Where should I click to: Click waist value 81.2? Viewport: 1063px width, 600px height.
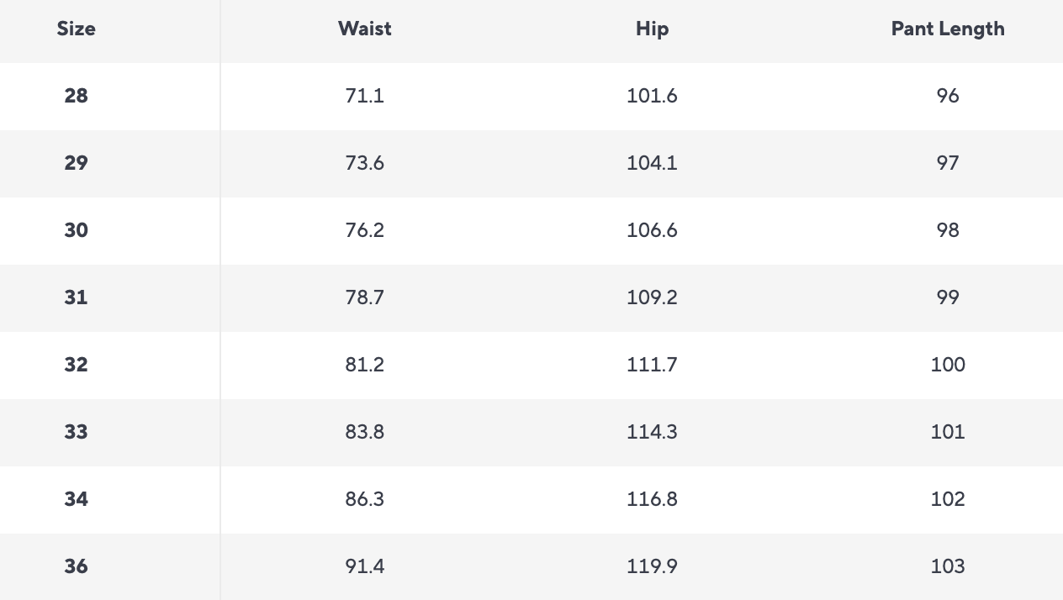(364, 365)
